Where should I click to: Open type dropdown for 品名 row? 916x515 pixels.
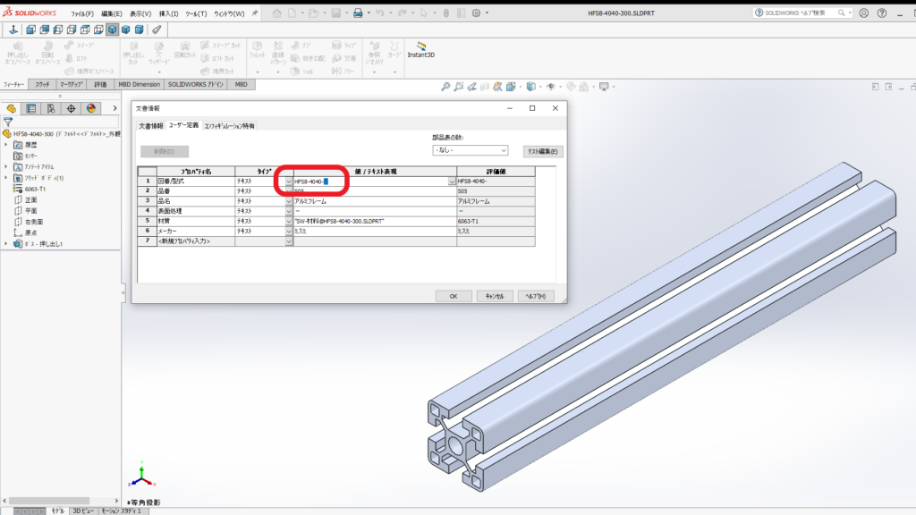pyautogui.click(x=288, y=201)
